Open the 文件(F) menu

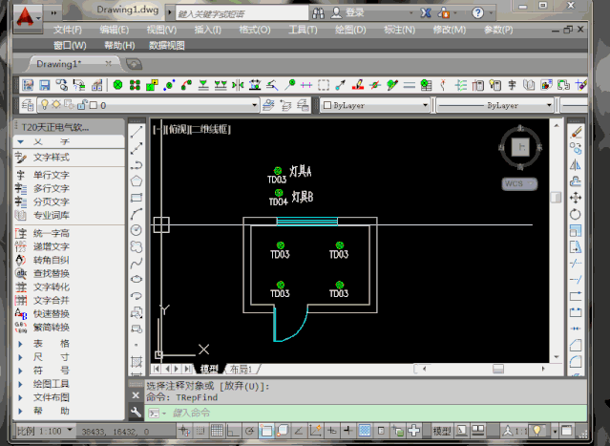coord(68,30)
